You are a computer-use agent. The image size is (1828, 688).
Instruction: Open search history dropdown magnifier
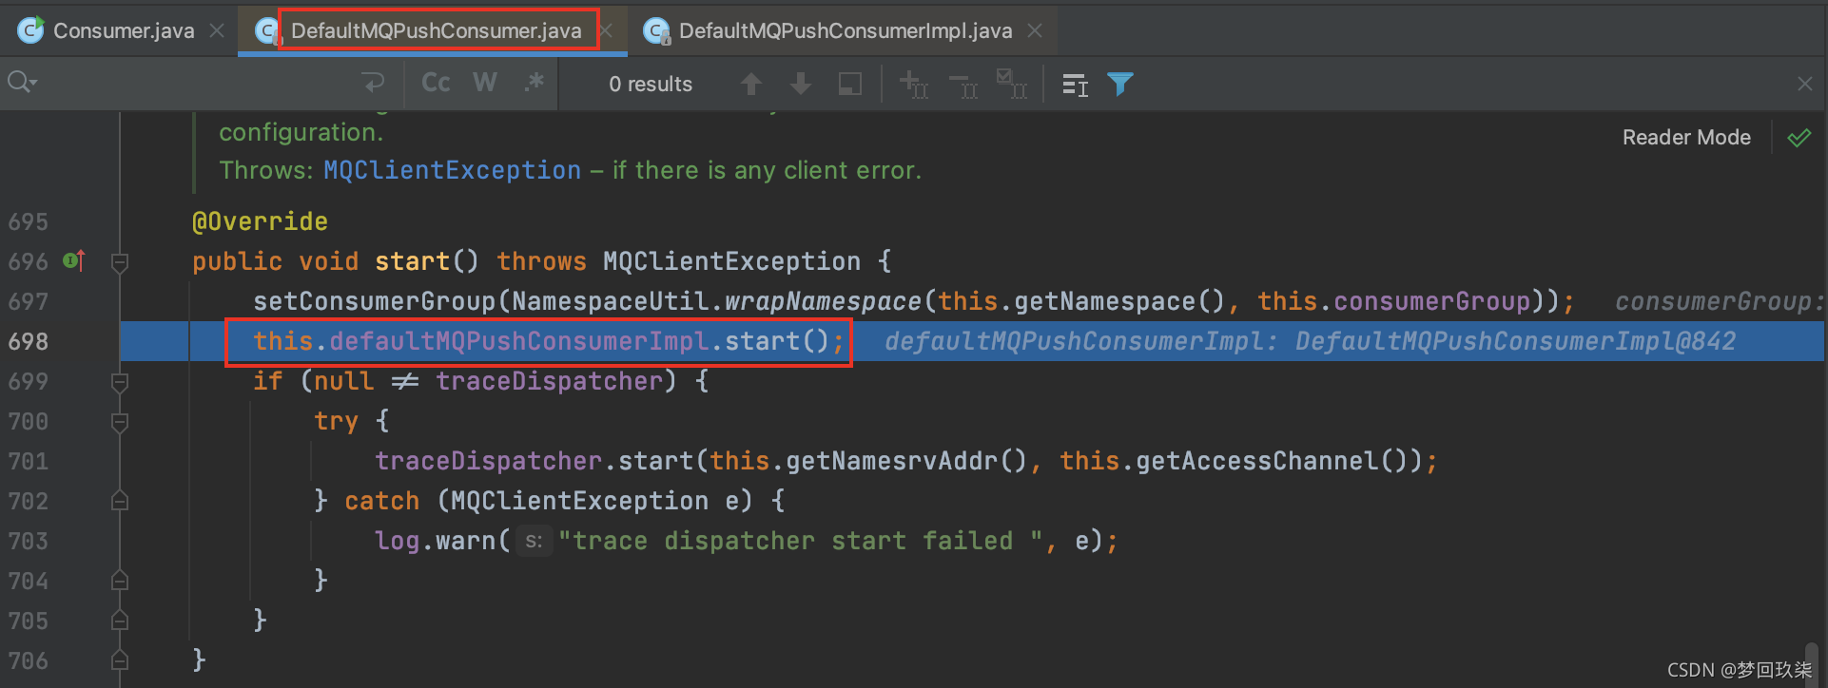coord(21,84)
